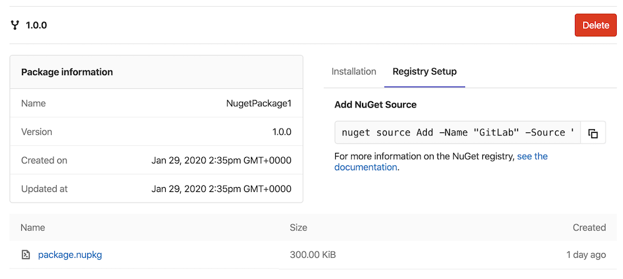Click into the nuget source Add command field
The image size is (623, 279).
click(x=458, y=132)
